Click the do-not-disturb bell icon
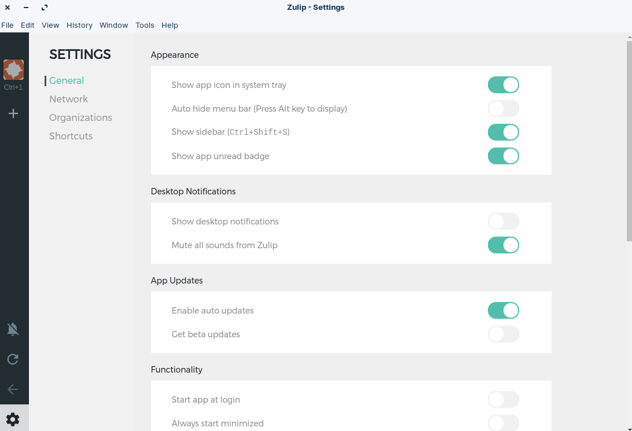The width and height of the screenshot is (632, 431). [13, 329]
